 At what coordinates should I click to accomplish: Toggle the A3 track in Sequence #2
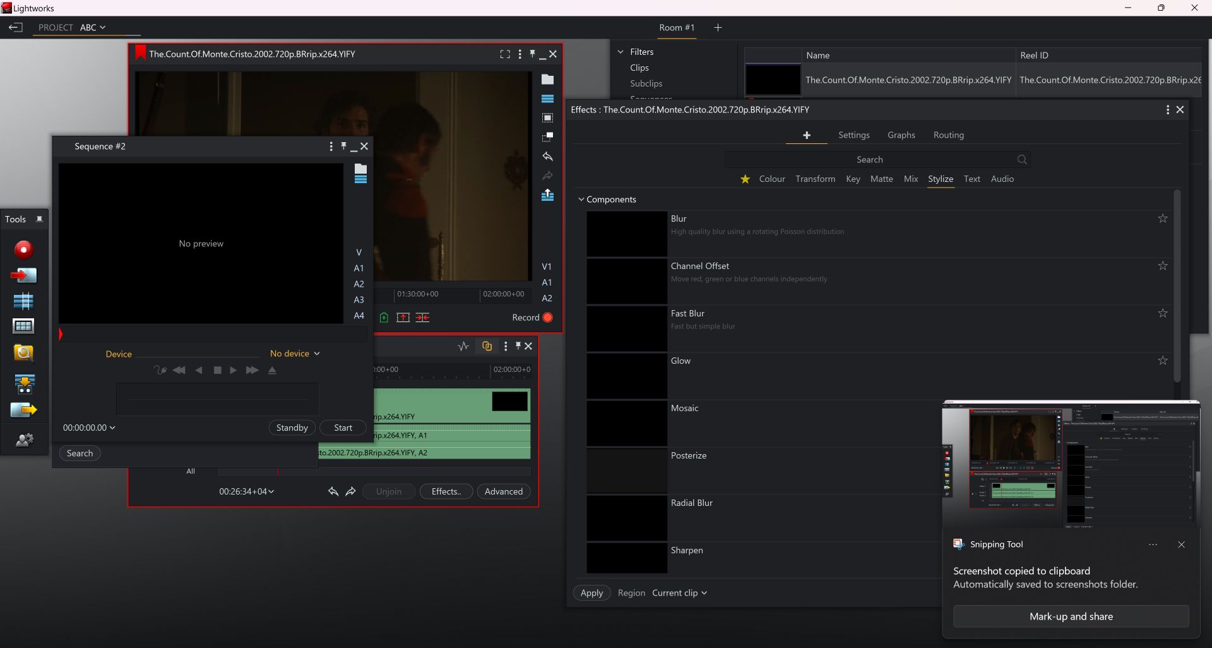[359, 299]
